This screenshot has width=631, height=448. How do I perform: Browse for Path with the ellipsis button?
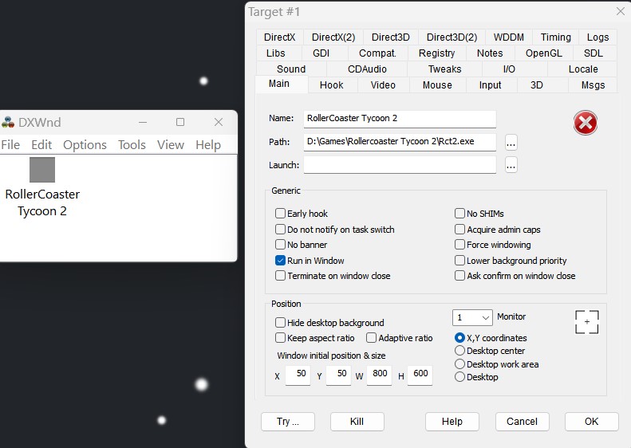[511, 143]
